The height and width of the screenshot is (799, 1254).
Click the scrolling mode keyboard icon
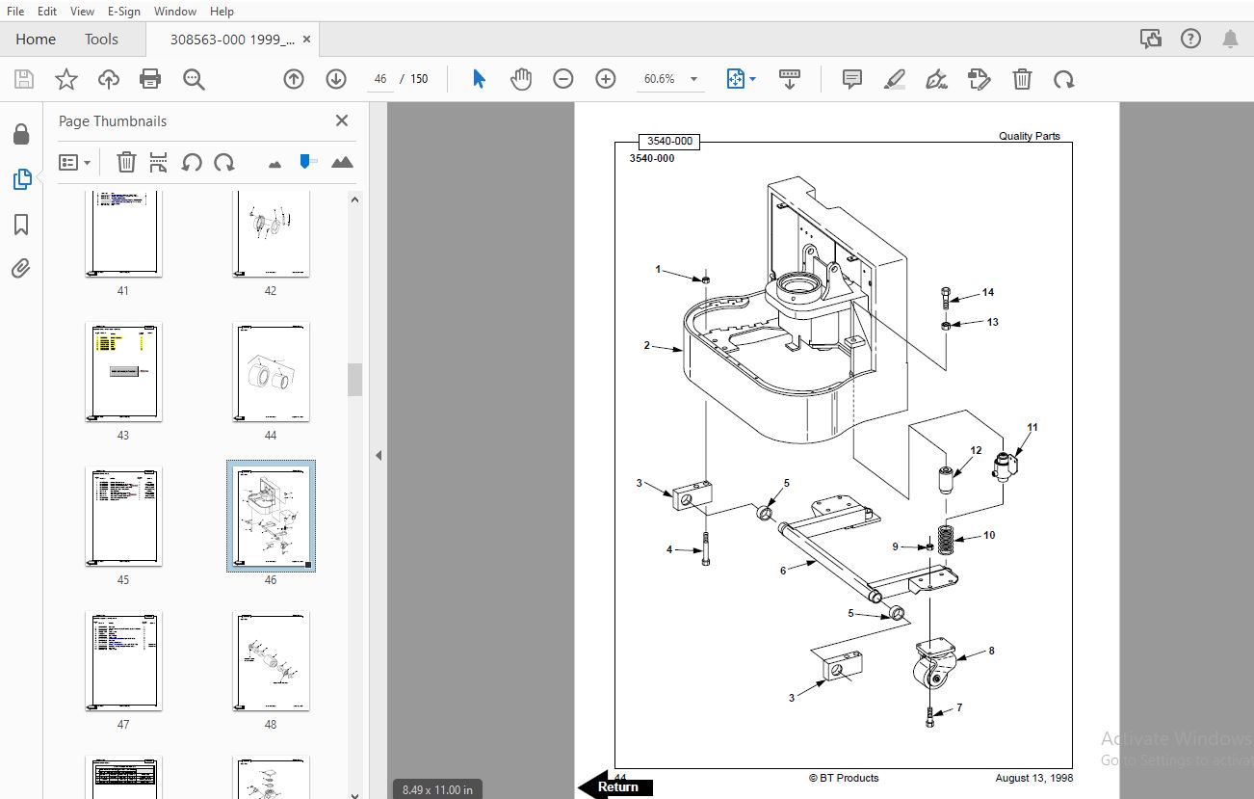tap(790, 79)
